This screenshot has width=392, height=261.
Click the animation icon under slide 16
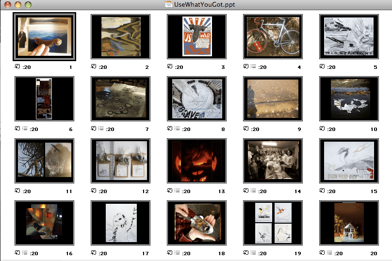(25, 252)
